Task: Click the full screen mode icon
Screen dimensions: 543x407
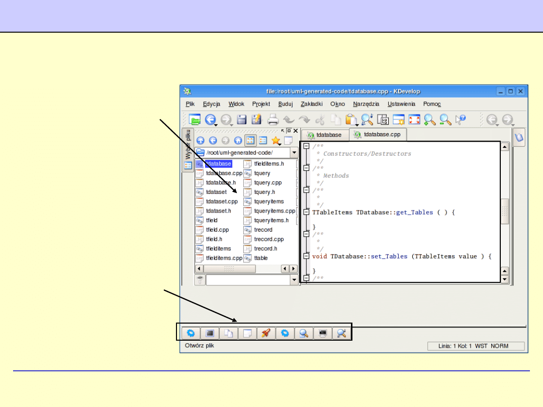Action: tap(414, 120)
